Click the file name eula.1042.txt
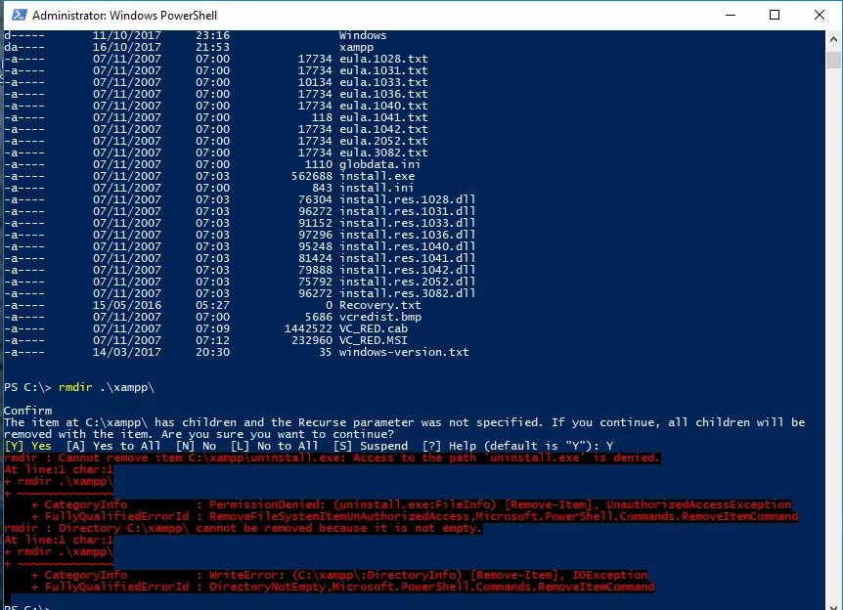 384,129
